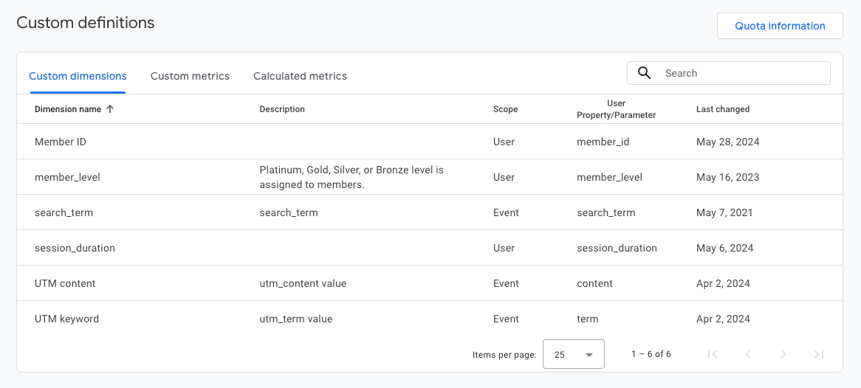Go to first page of results
This screenshot has width=861, height=388.
(713, 354)
